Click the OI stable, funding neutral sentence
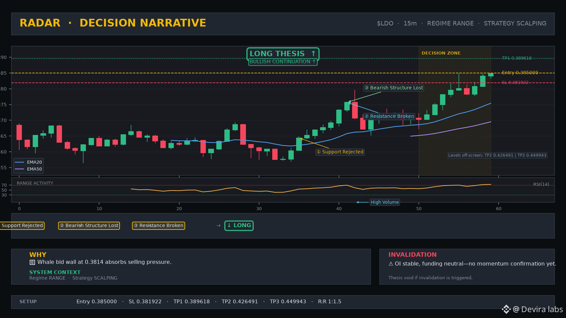Screen dimensions: 566x318 (x=475, y=264)
